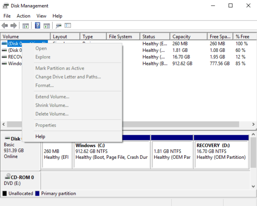257x206 pixels.
Task: Click the CD-ROM 0 disc icon
Action: tap(8, 176)
